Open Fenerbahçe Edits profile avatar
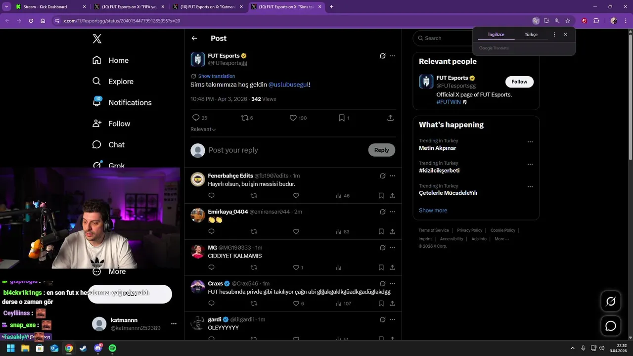The height and width of the screenshot is (356, 633). tap(198, 179)
